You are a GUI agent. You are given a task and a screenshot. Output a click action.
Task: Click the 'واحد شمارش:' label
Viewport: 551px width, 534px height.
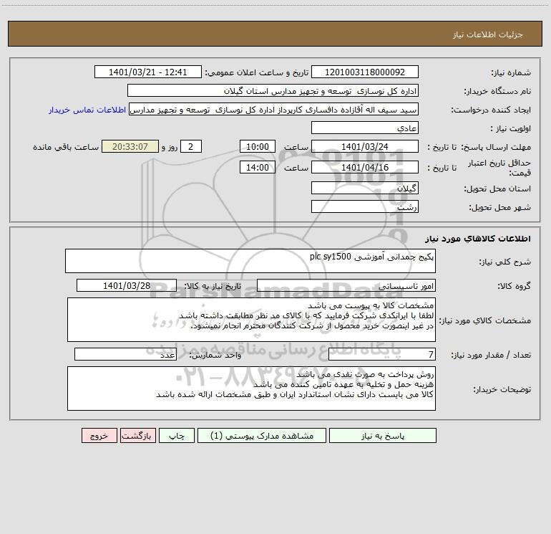click(215, 355)
